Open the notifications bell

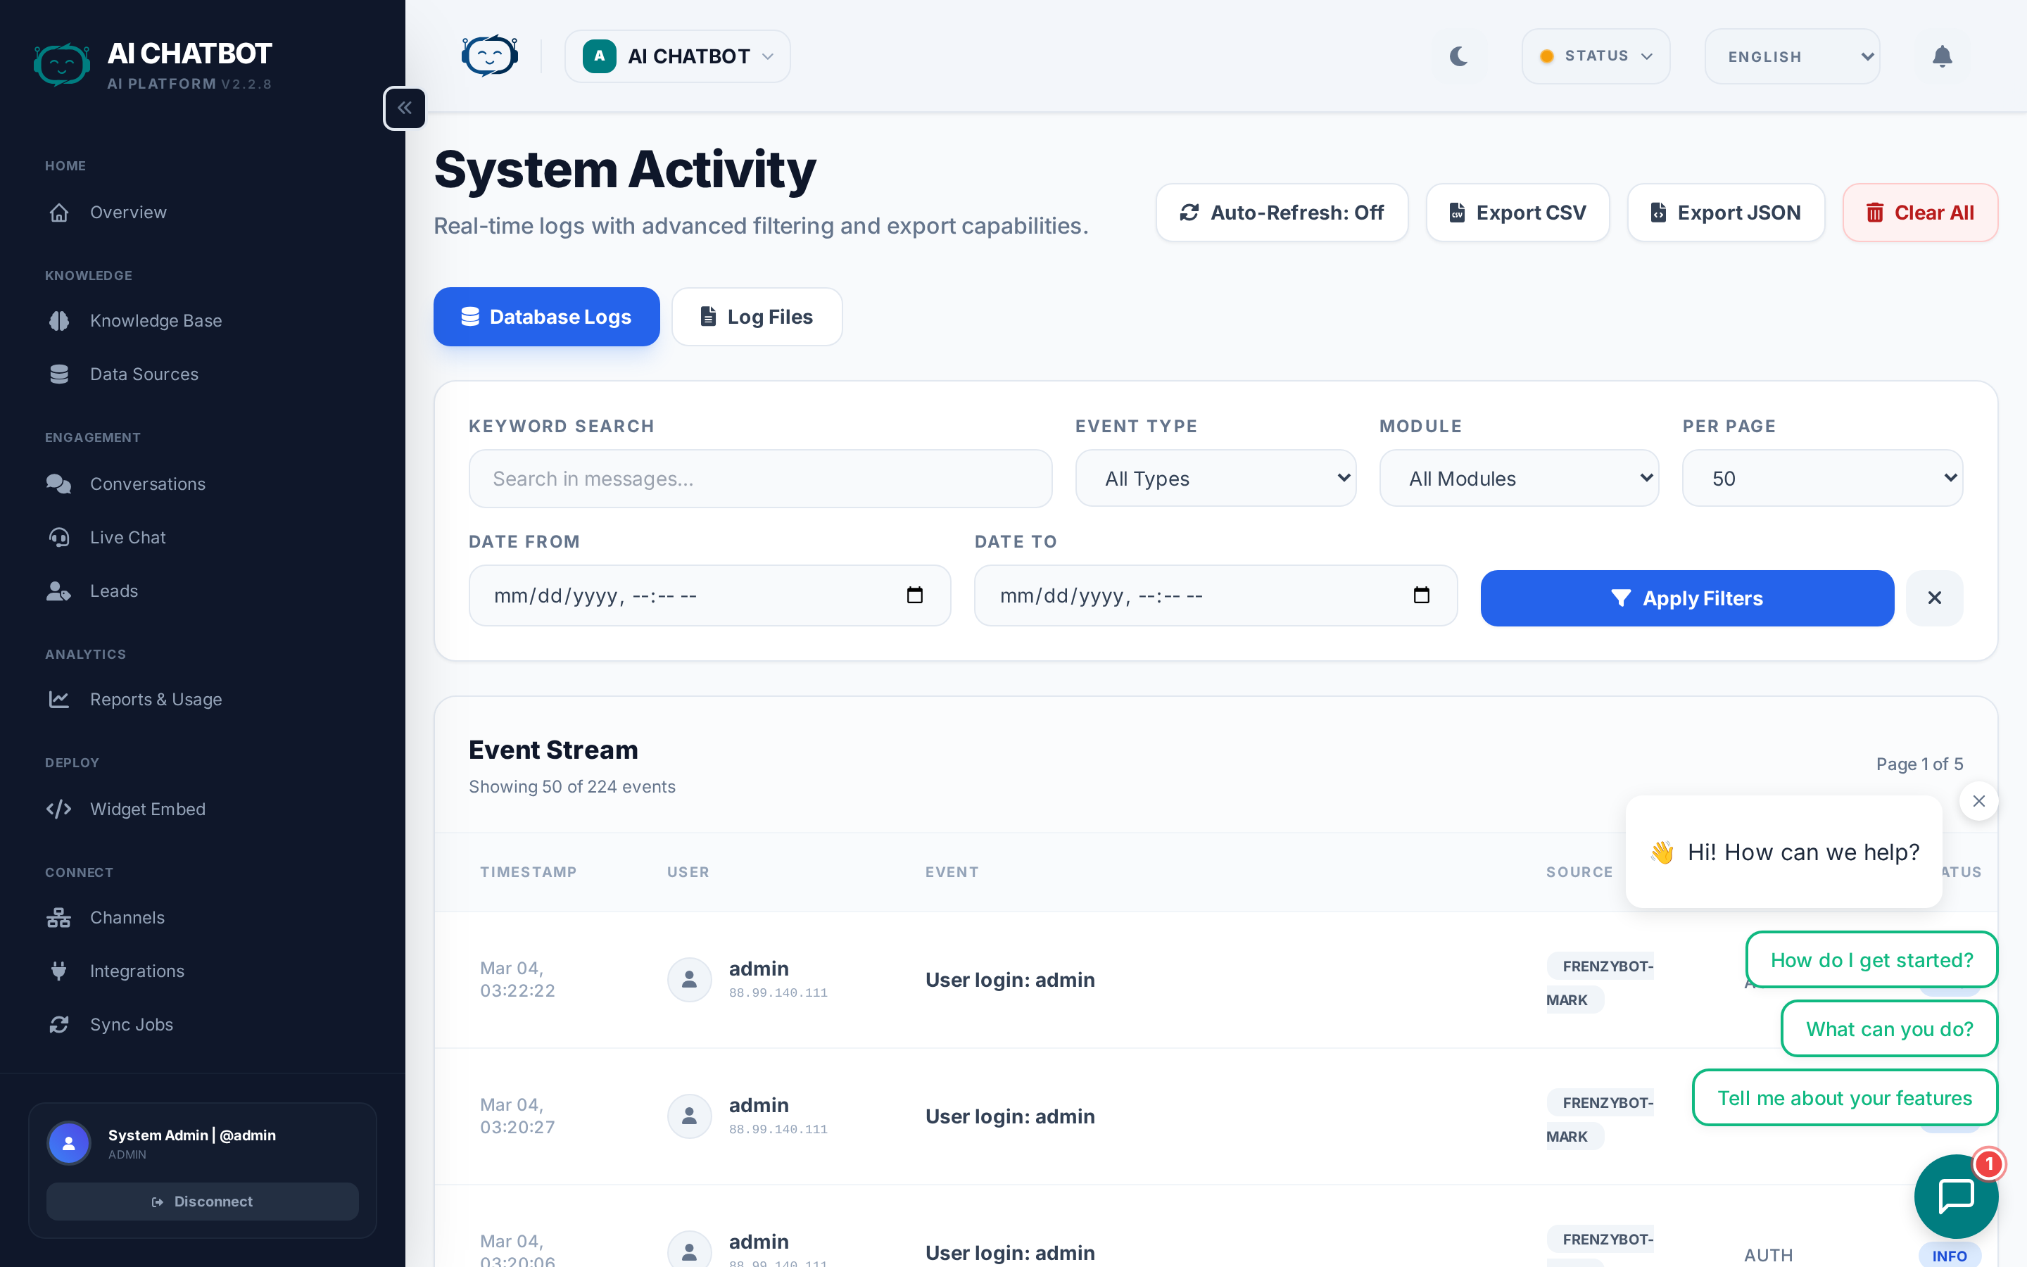[x=1942, y=56]
